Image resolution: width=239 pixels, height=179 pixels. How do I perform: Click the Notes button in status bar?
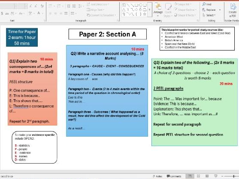click(x=157, y=176)
